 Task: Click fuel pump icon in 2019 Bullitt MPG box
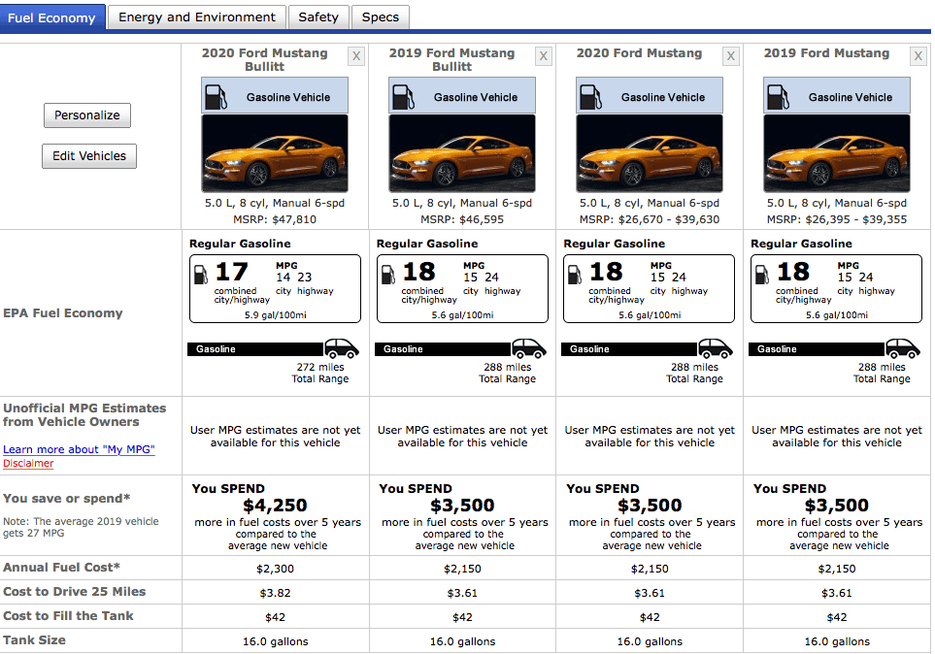pos(388,275)
